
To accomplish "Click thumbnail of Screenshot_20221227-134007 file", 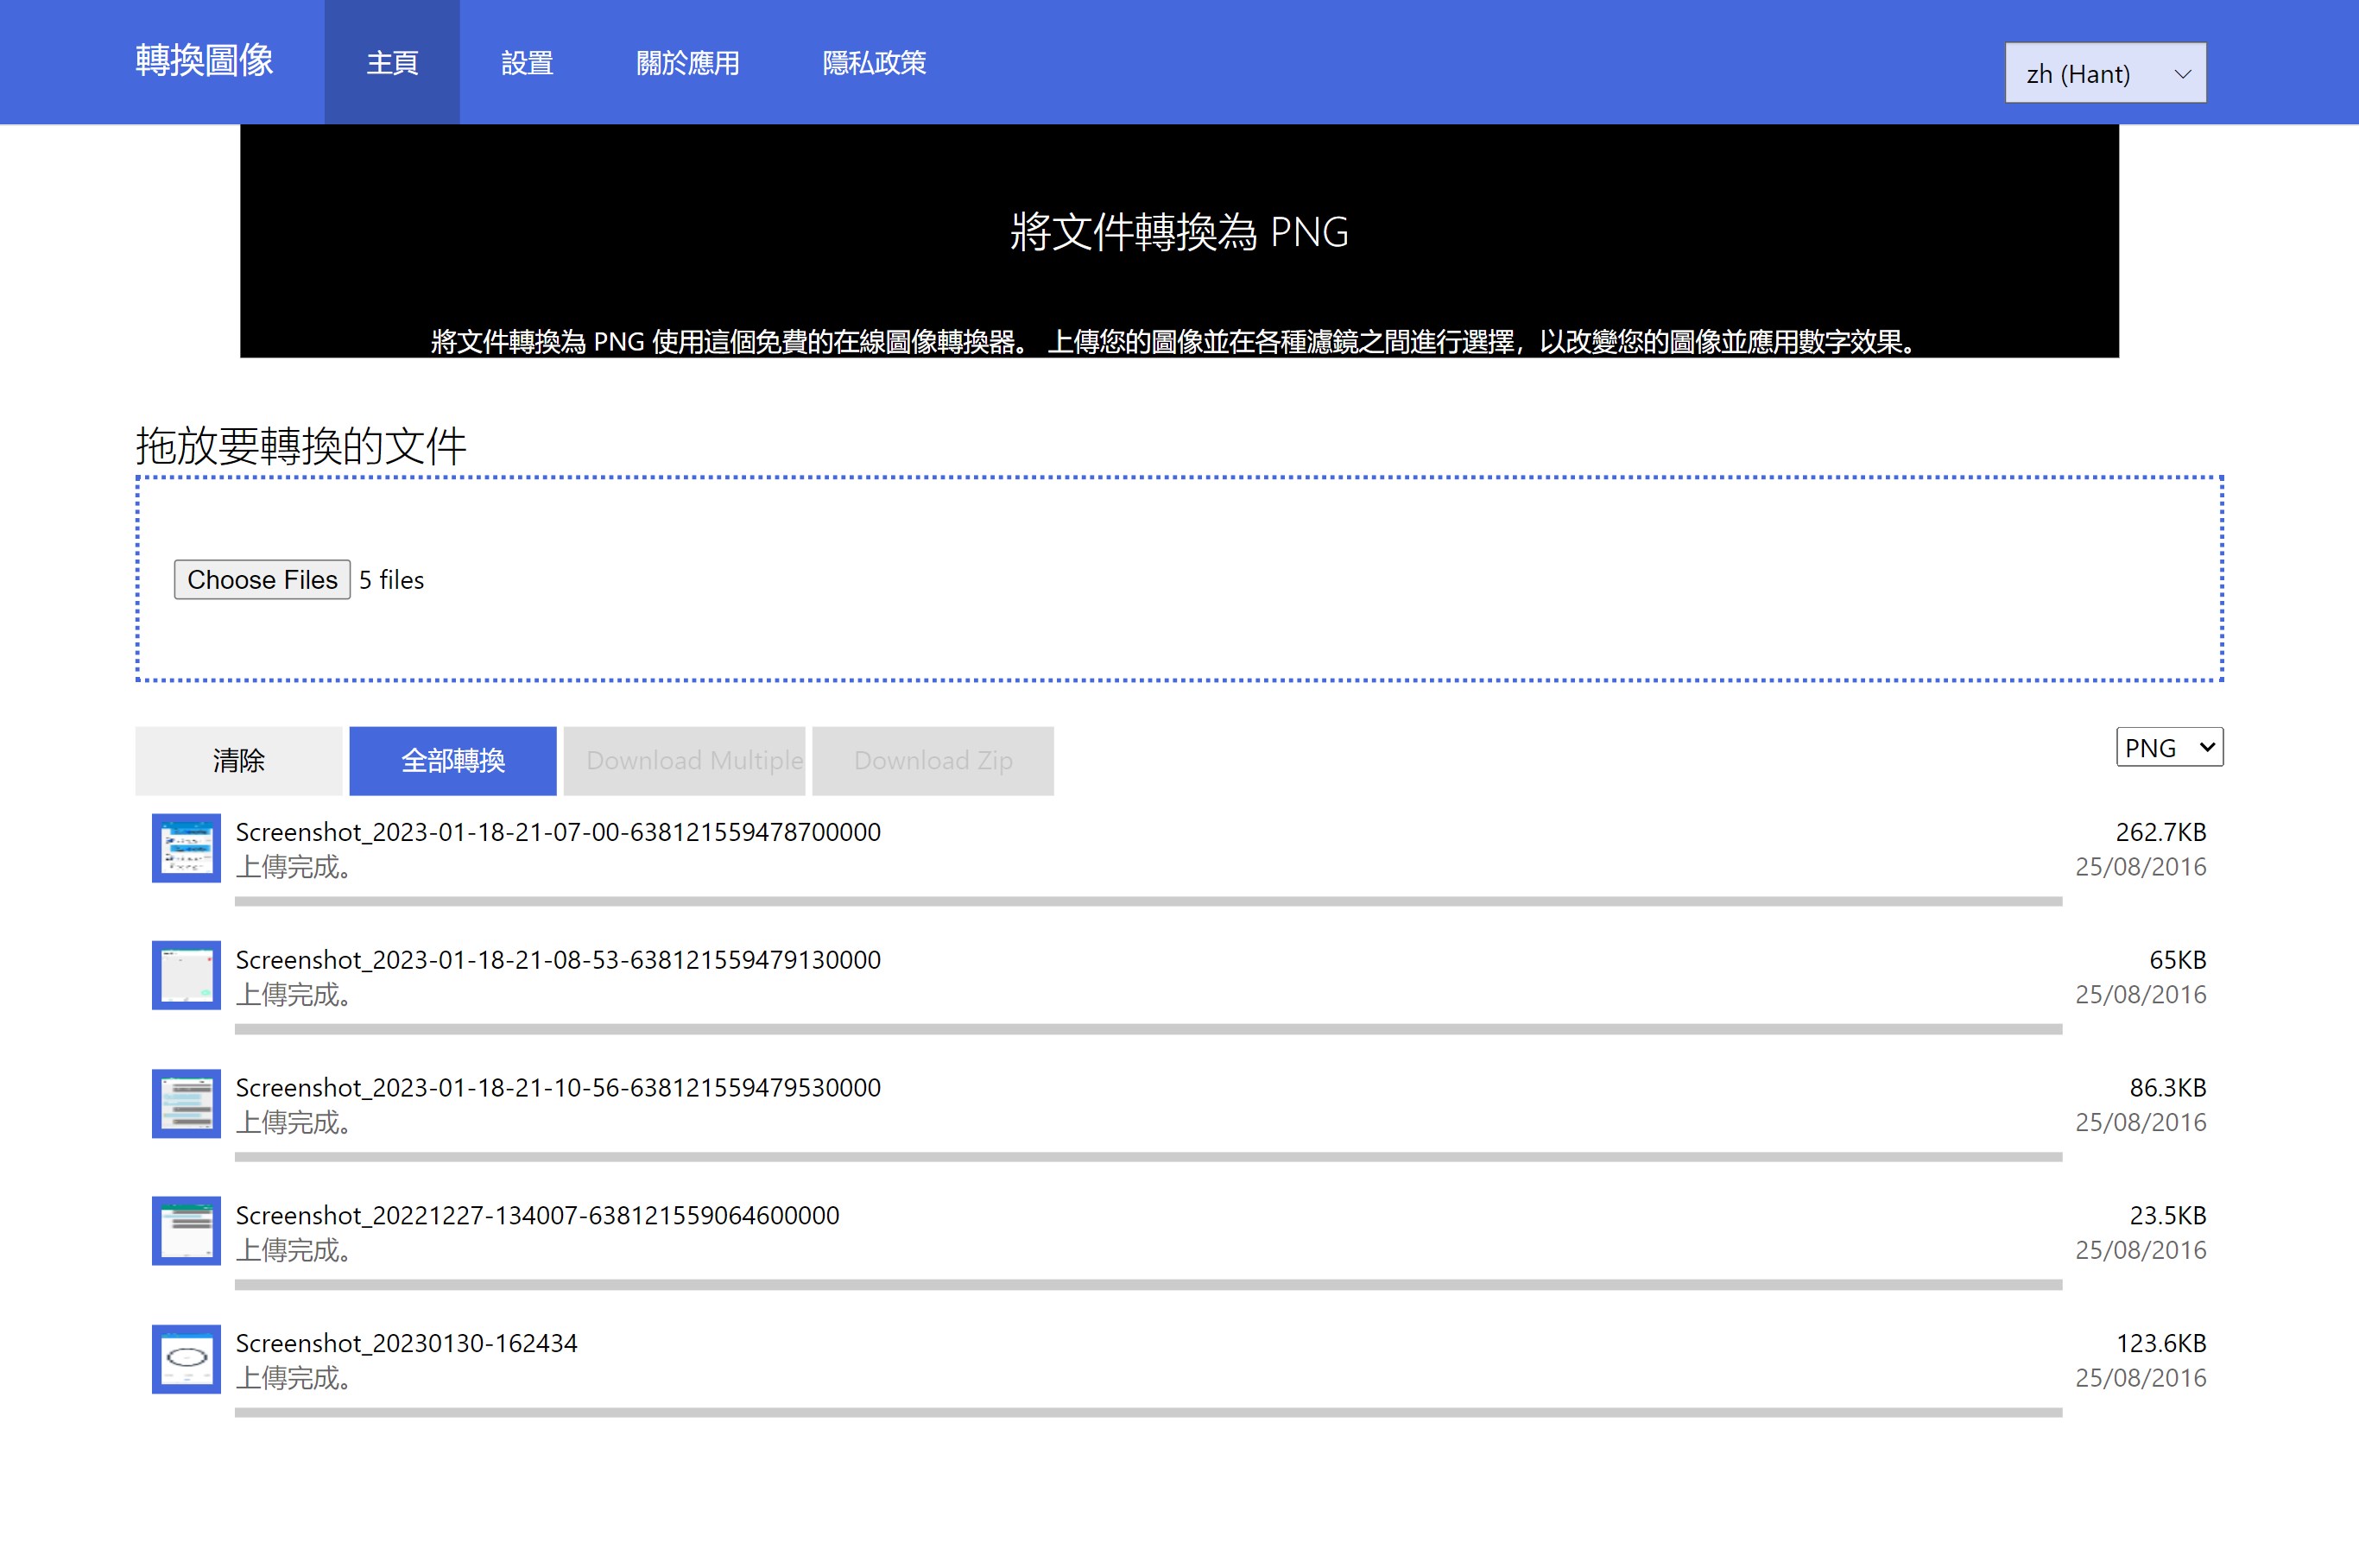I will (186, 1231).
